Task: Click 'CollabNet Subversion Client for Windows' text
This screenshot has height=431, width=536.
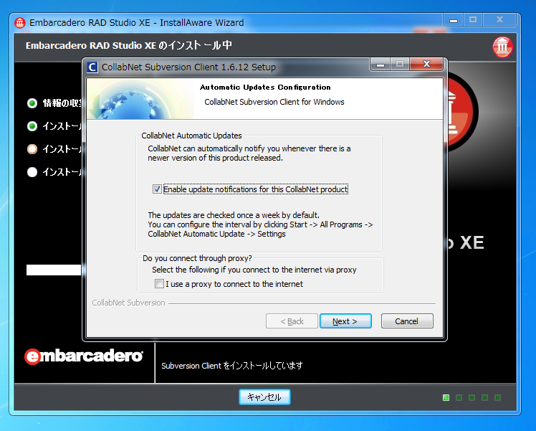Action: point(274,102)
